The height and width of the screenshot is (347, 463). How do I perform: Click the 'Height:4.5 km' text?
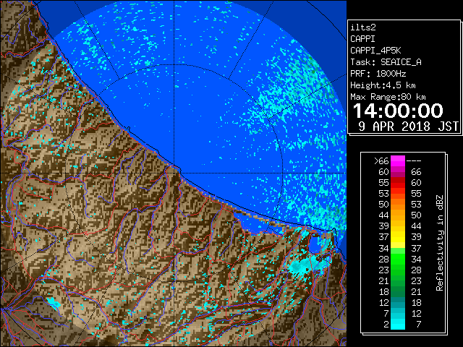383,85
